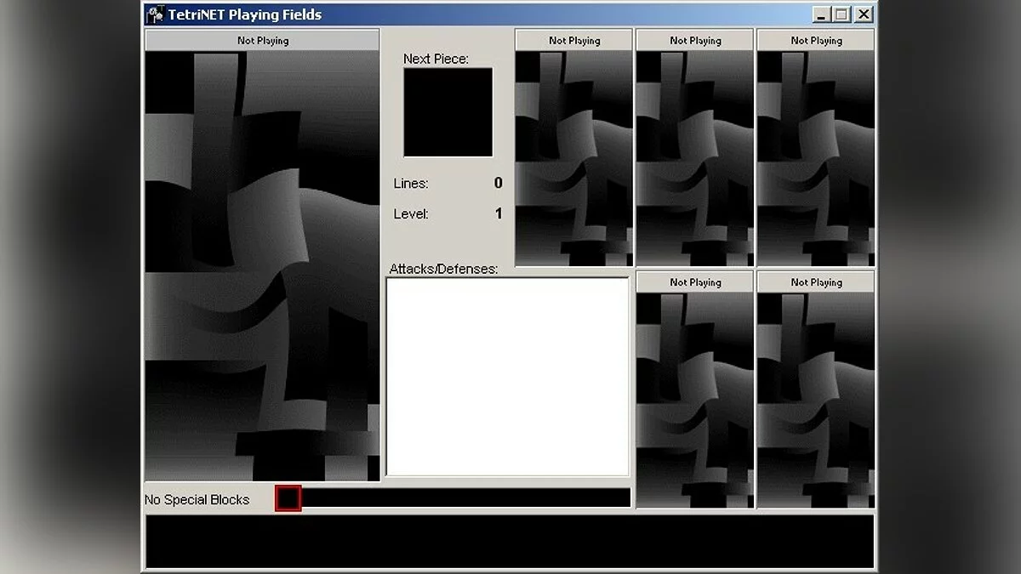Click the black Next Piece preview box

coord(448,112)
